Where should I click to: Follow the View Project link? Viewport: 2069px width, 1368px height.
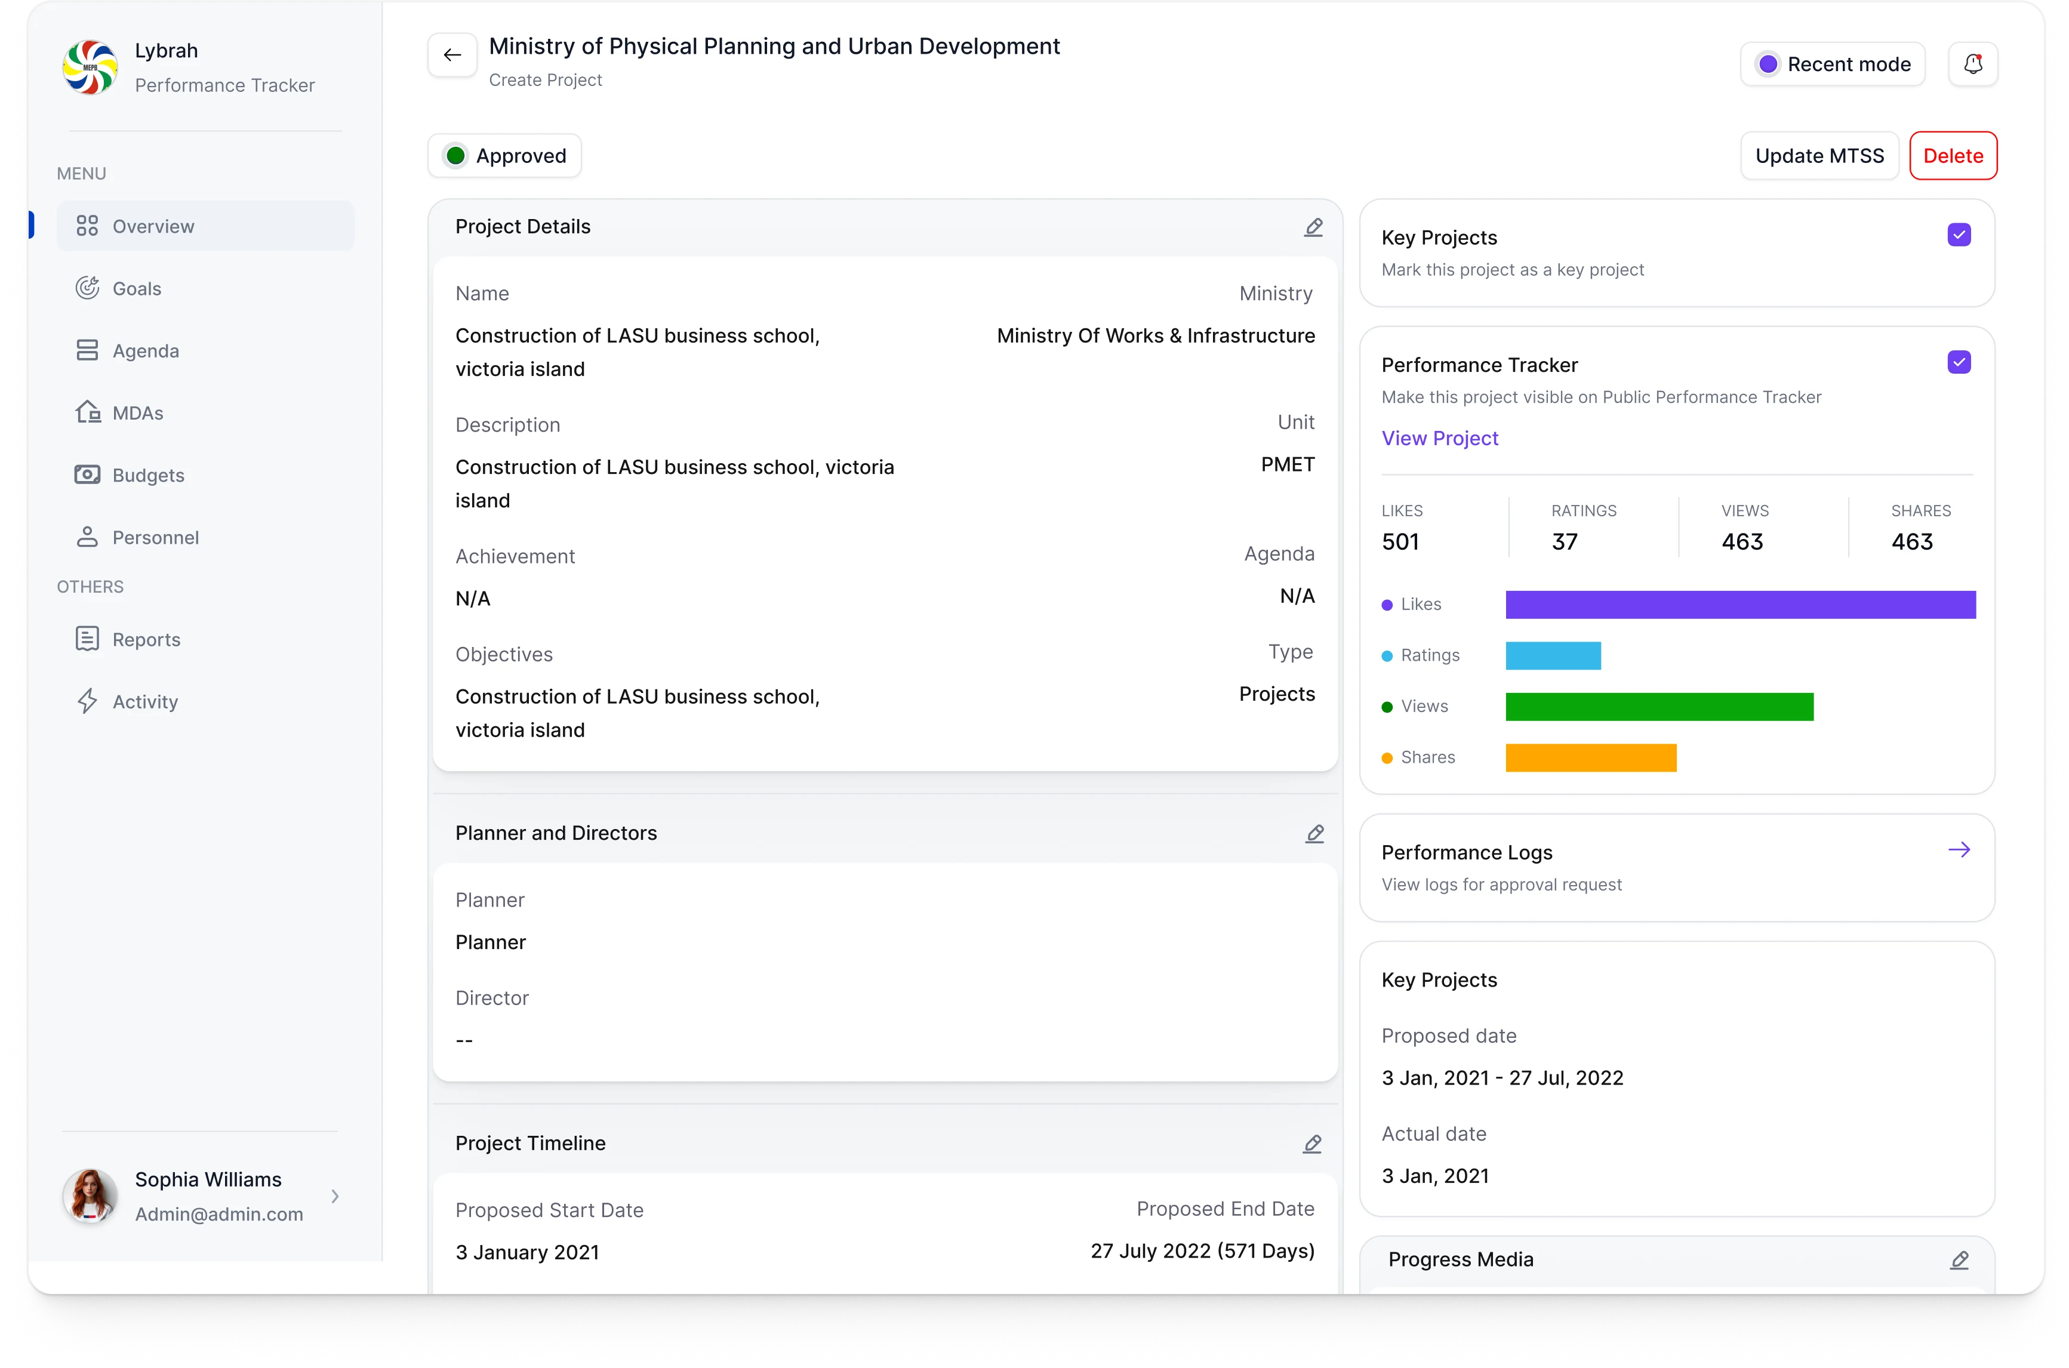(x=1440, y=439)
